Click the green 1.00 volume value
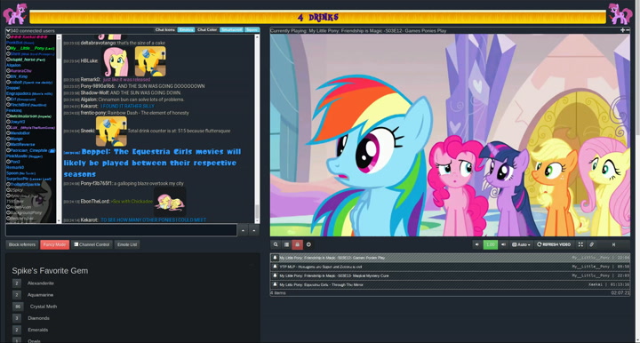 point(490,244)
